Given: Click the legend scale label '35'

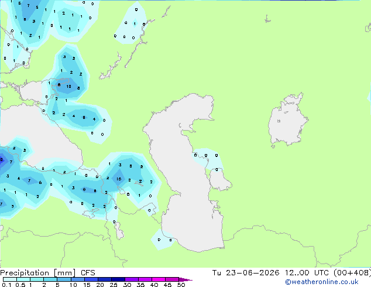Looking at the screenshot, I should pyautogui.click(x=140, y=285).
